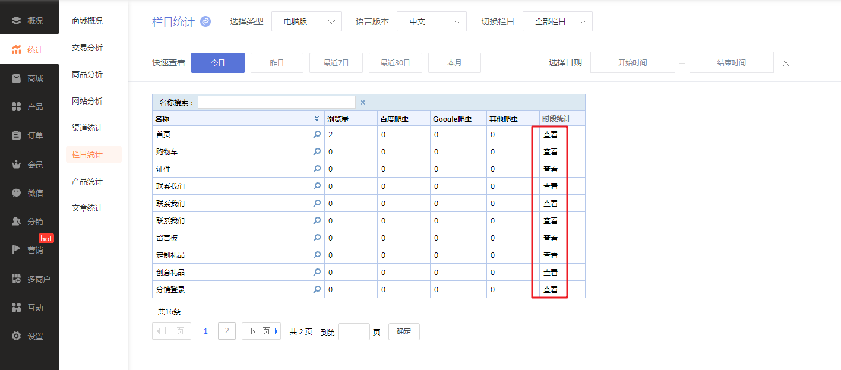
Task: Click the 下一页 next page button
Action: [261, 331]
